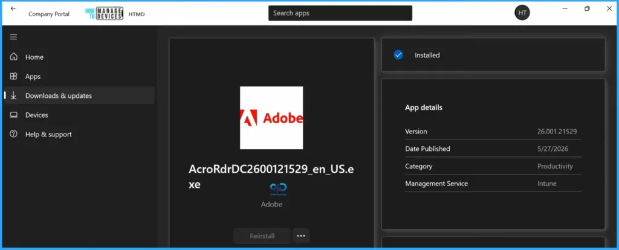The height and width of the screenshot is (250, 619).
Task: Click the Adobe publisher name
Action: (271, 204)
